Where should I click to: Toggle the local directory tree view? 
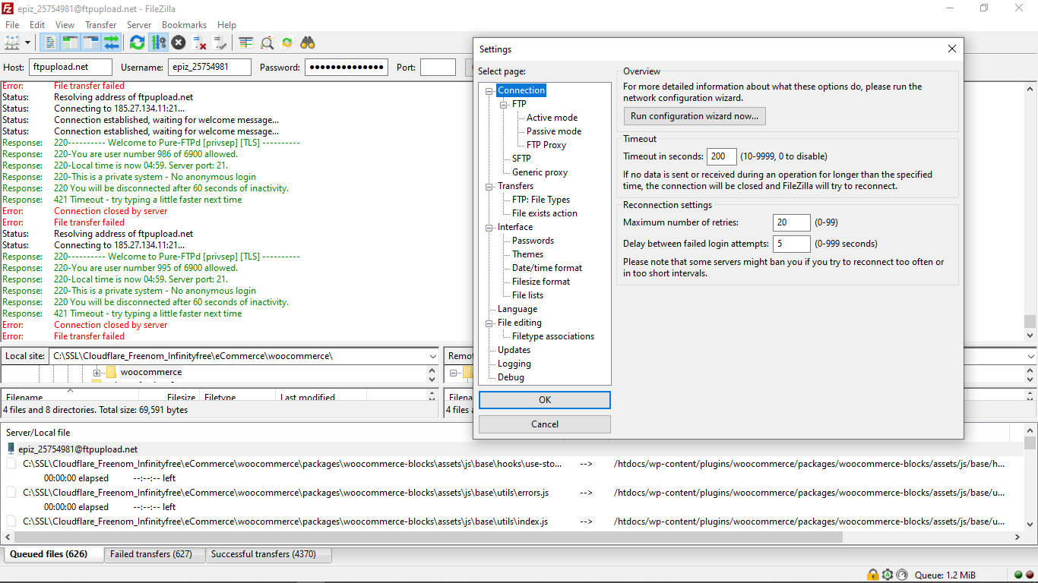[x=71, y=43]
